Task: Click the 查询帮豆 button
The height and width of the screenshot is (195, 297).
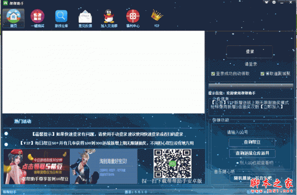Action: coord(252,142)
